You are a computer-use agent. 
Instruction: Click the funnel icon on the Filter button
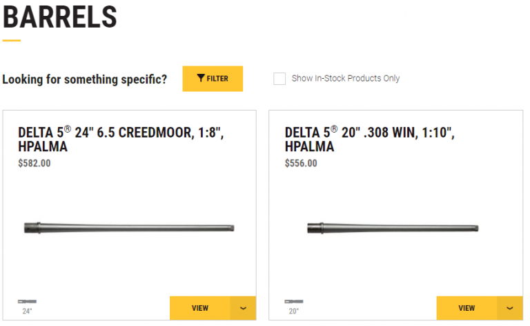200,79
